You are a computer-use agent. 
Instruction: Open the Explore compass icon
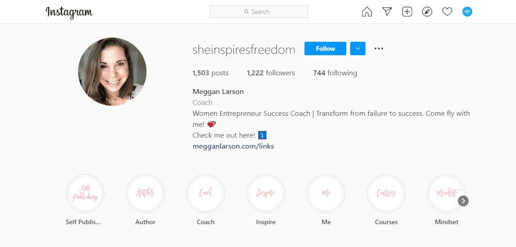427,12
